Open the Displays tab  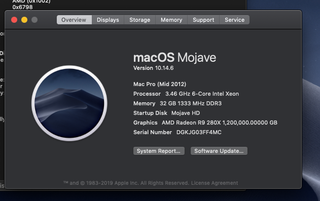(108, 20)
